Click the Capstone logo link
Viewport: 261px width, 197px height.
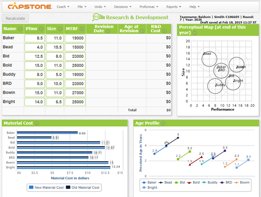[x=30, y=6]
